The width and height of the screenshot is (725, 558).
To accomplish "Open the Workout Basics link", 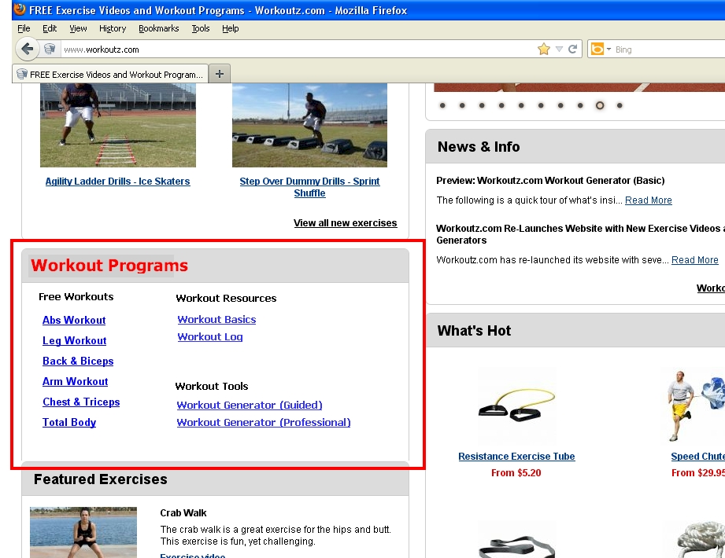I will click(x=216, y=319).
